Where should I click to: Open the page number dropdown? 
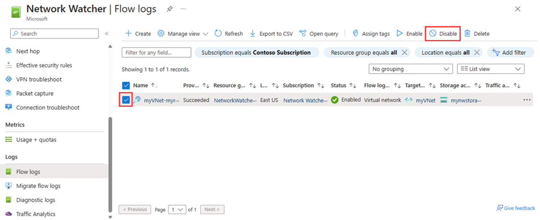177,210
